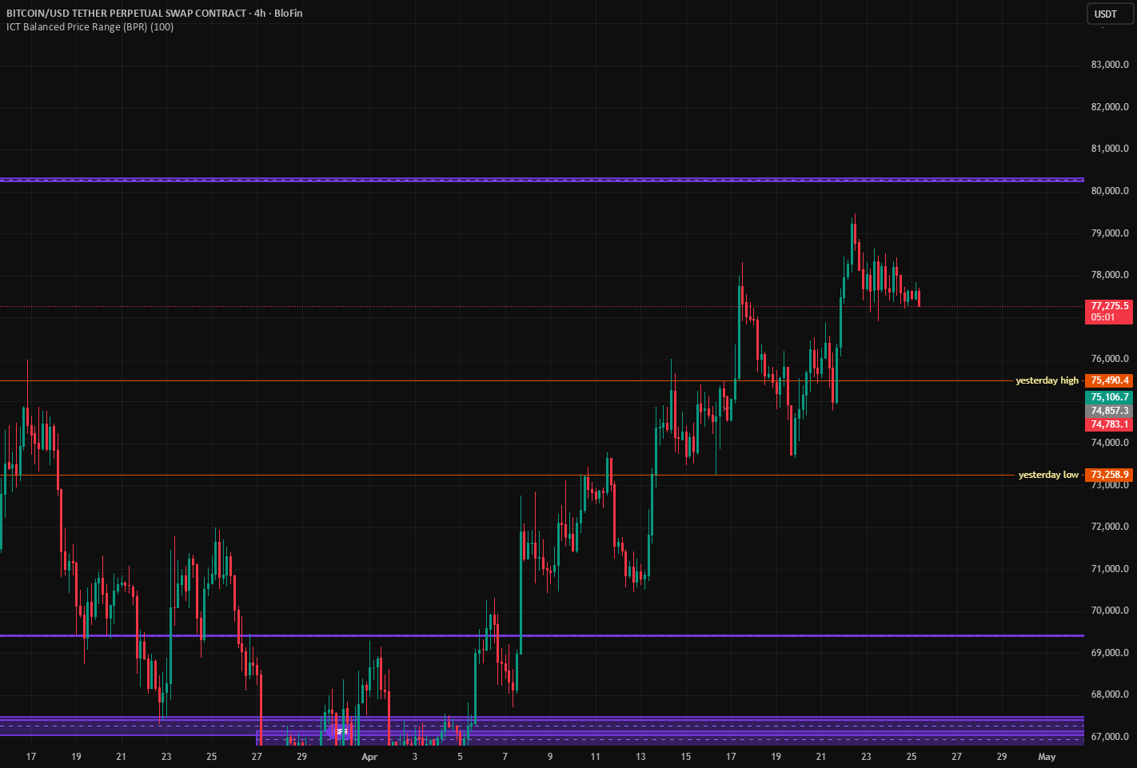The height and width of the screenshot is (768, 1137).
Task: Click the 79,000.0 price axis label
Action: pyautogui.click(x=1110, y=233)
